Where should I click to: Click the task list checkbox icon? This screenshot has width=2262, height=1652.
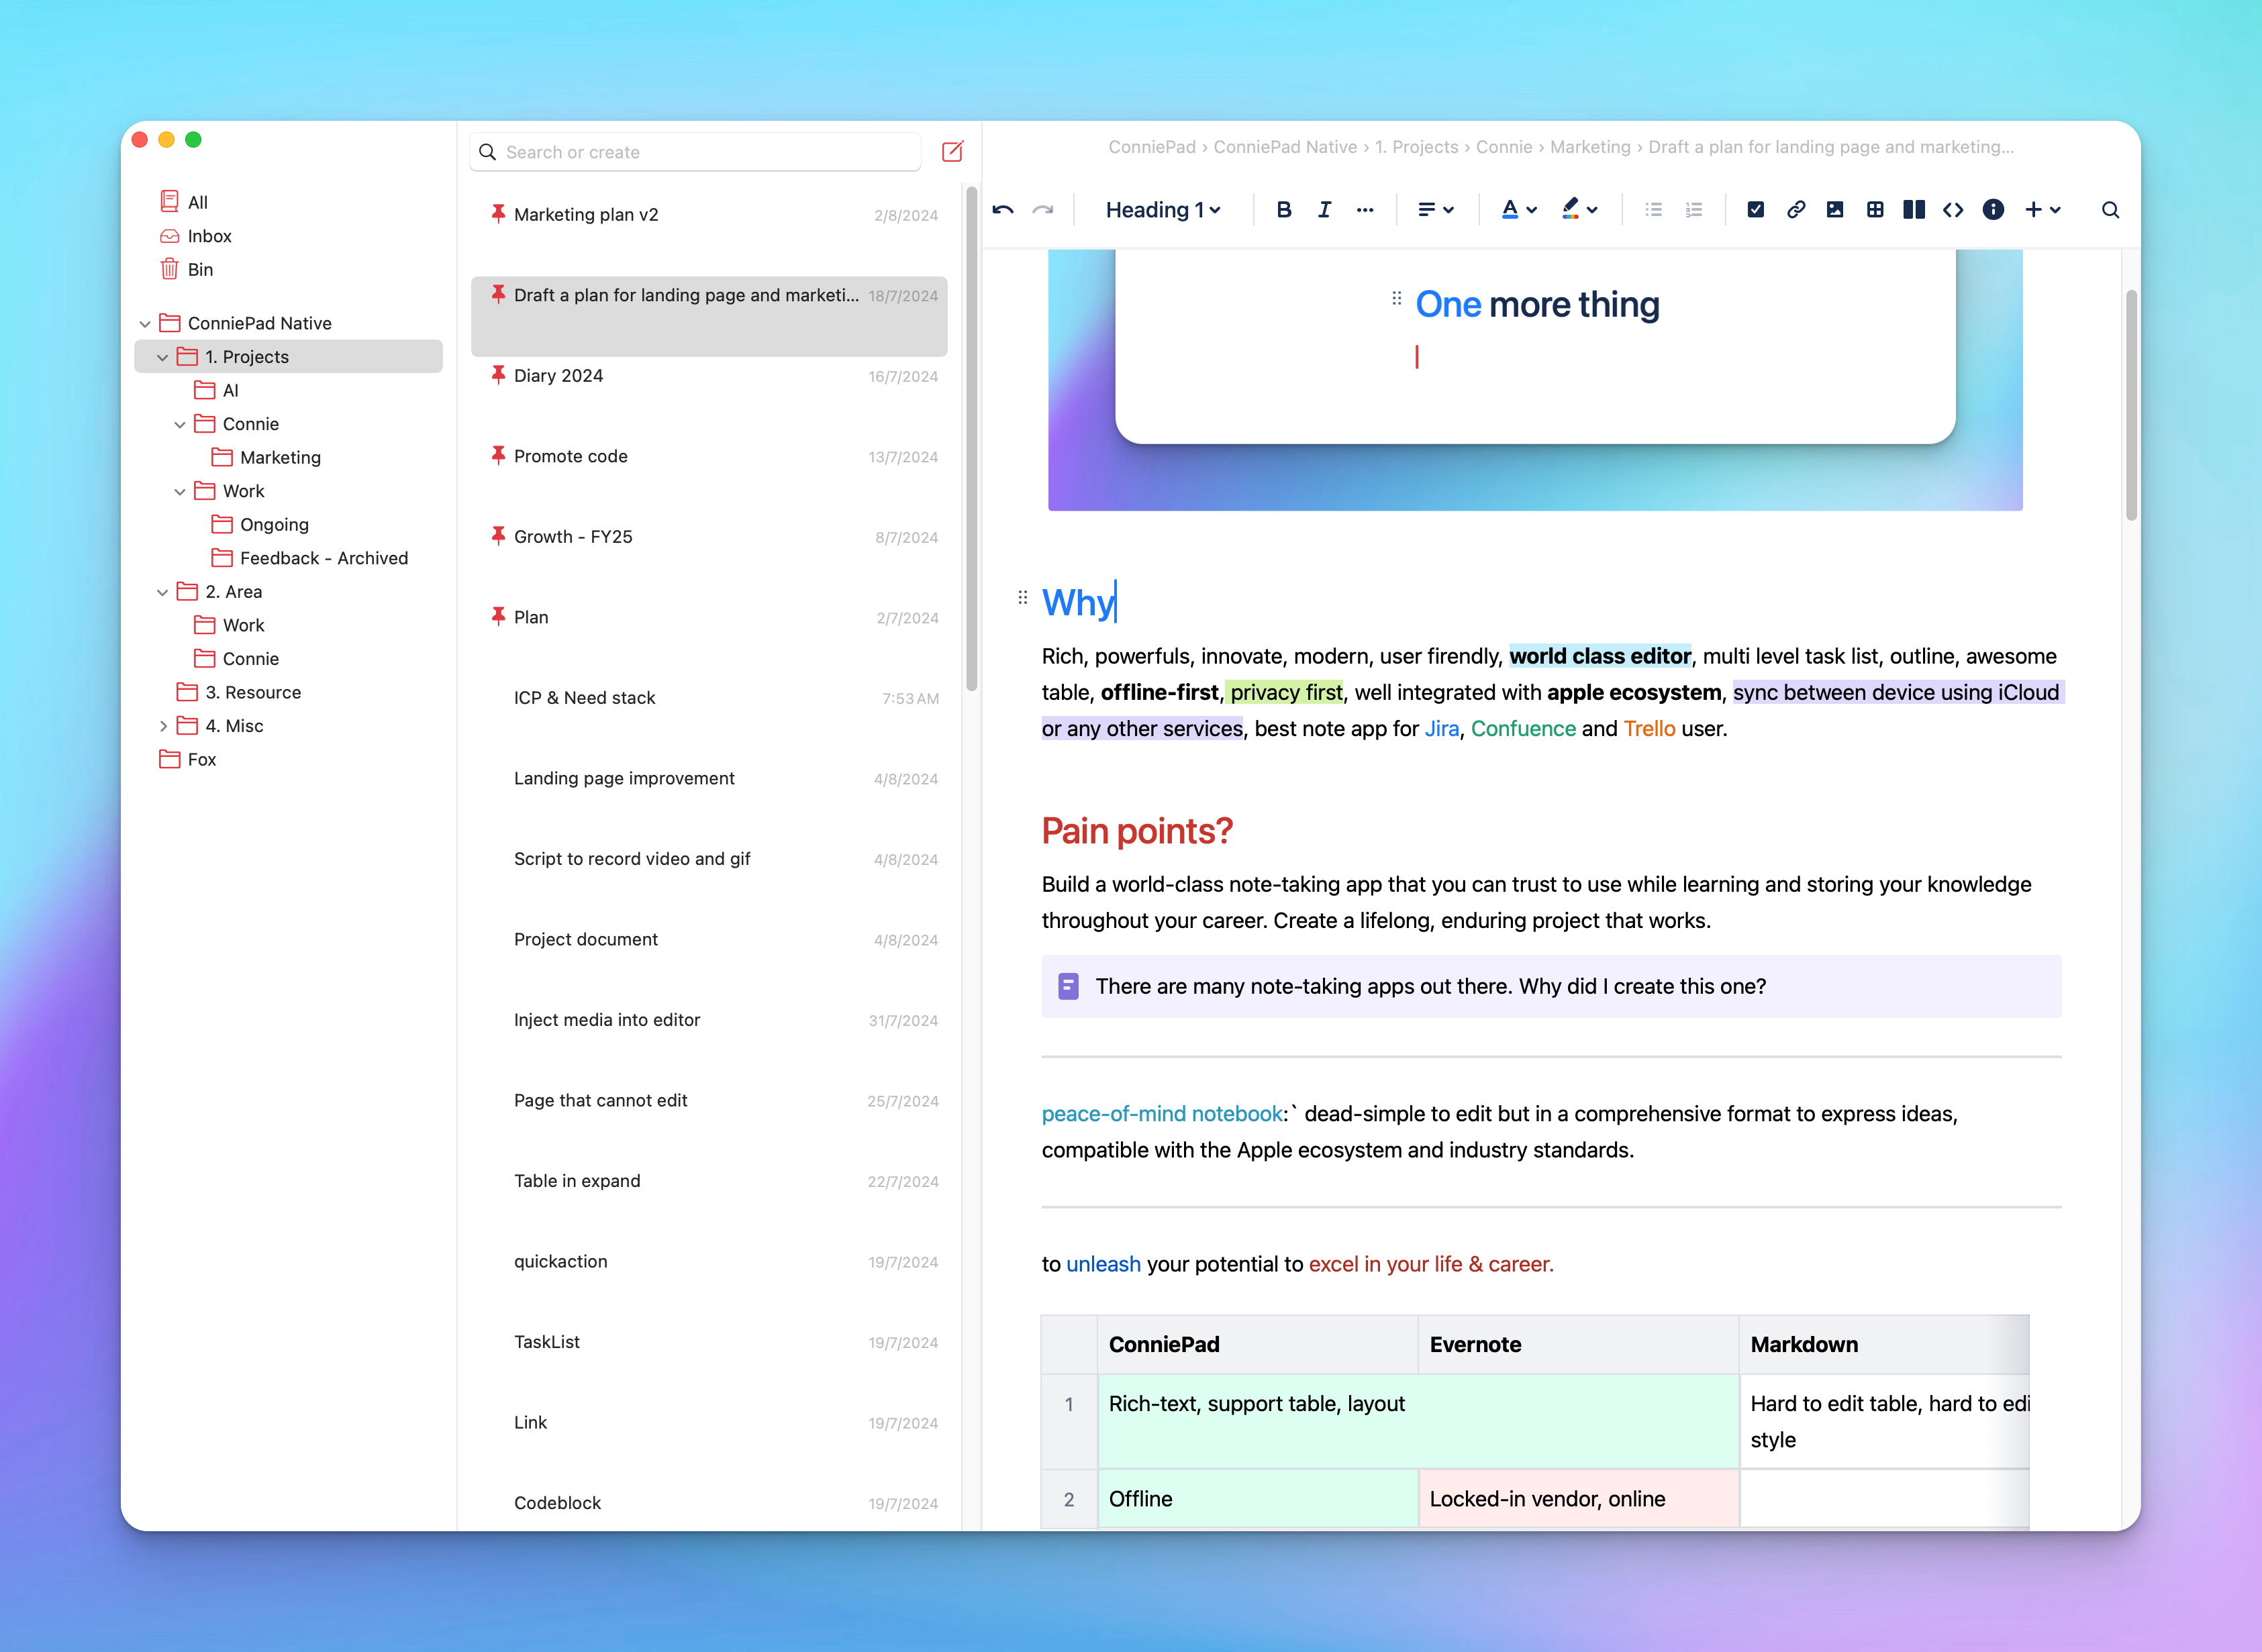[1756, 210]
